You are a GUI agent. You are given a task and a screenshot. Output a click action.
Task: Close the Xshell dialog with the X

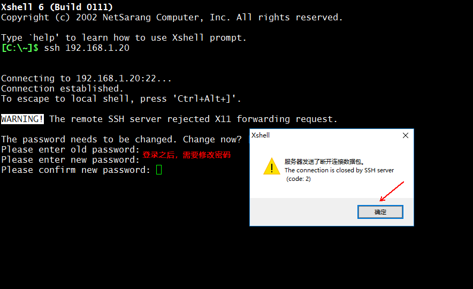[405, 135]
